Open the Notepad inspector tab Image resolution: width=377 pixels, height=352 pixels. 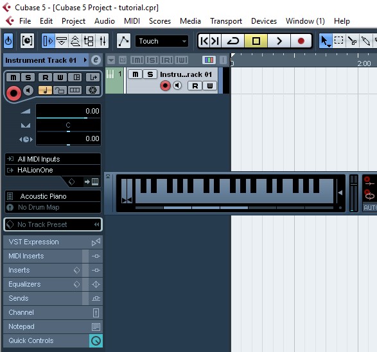tap(53, 326)
